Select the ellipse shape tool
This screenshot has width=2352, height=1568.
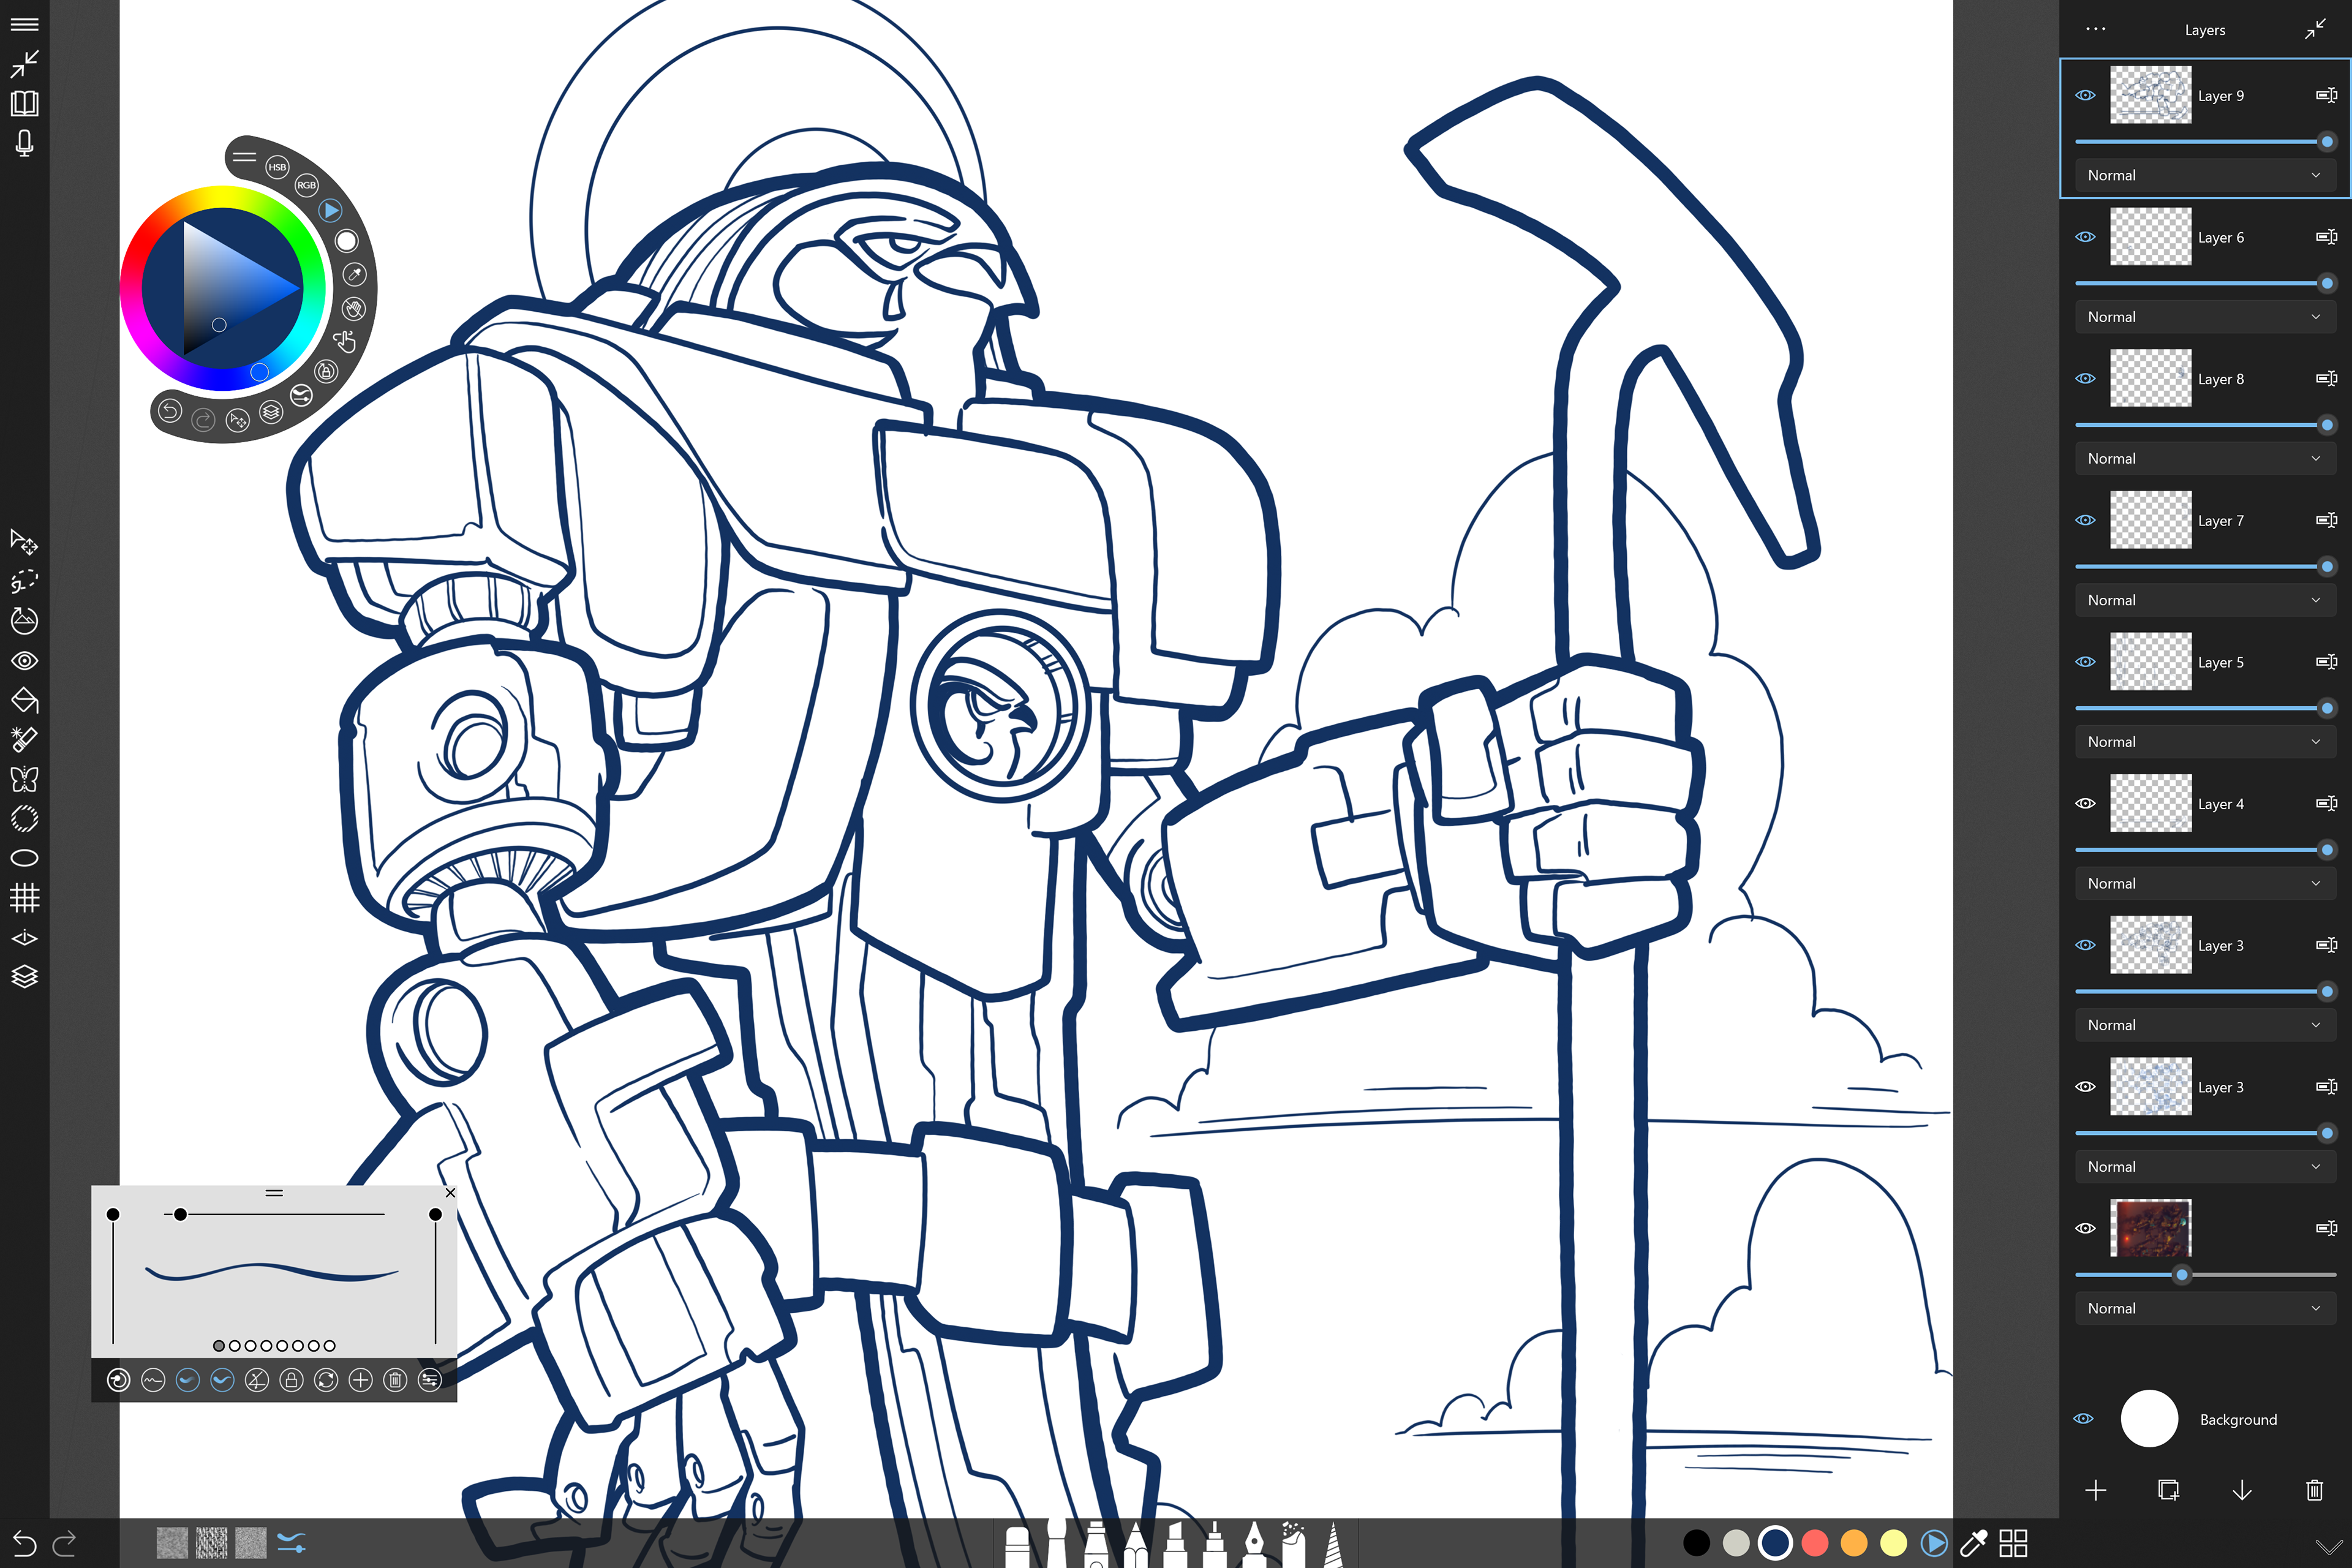click(x=24, y=858)
